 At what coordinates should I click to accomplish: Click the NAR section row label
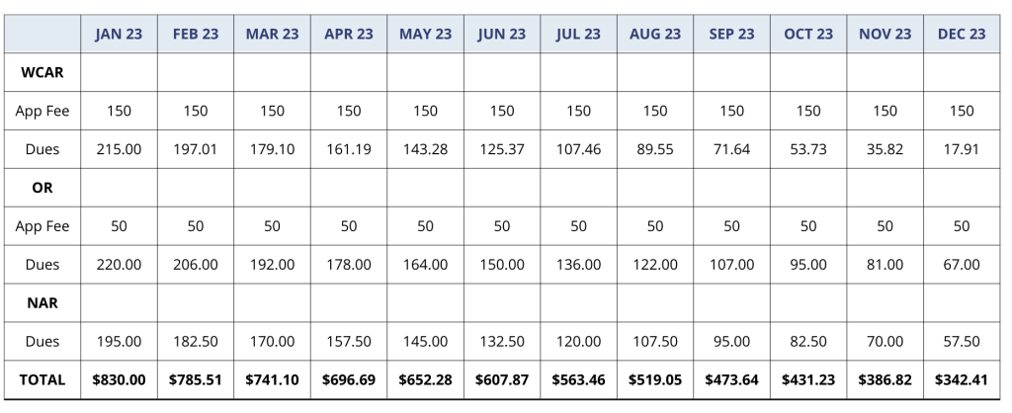(x=42, y=302)
